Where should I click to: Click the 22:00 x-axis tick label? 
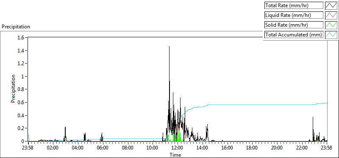[302, 148]
